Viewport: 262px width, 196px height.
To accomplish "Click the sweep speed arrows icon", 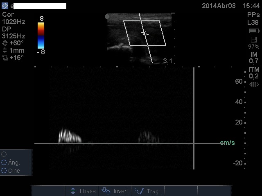I will pyautogui.click(x=254, y=84).
